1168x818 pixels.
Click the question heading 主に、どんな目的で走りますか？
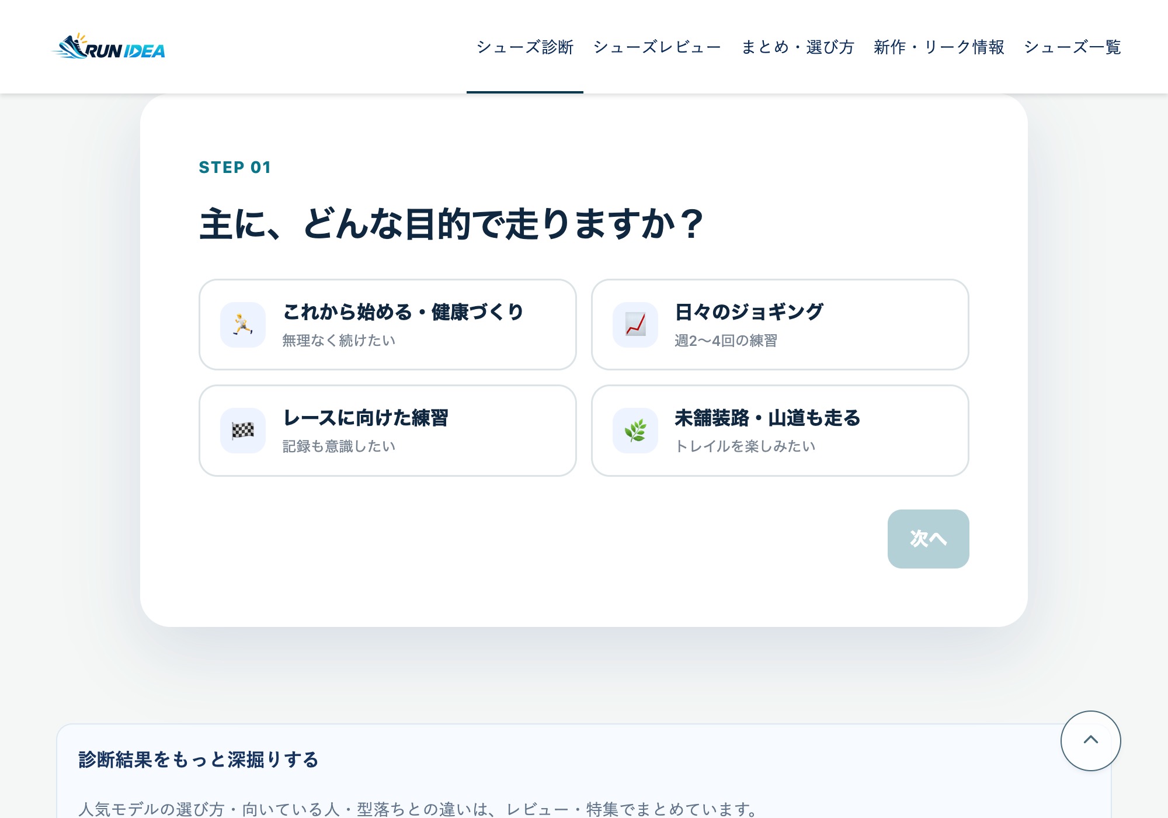point(452,224)
